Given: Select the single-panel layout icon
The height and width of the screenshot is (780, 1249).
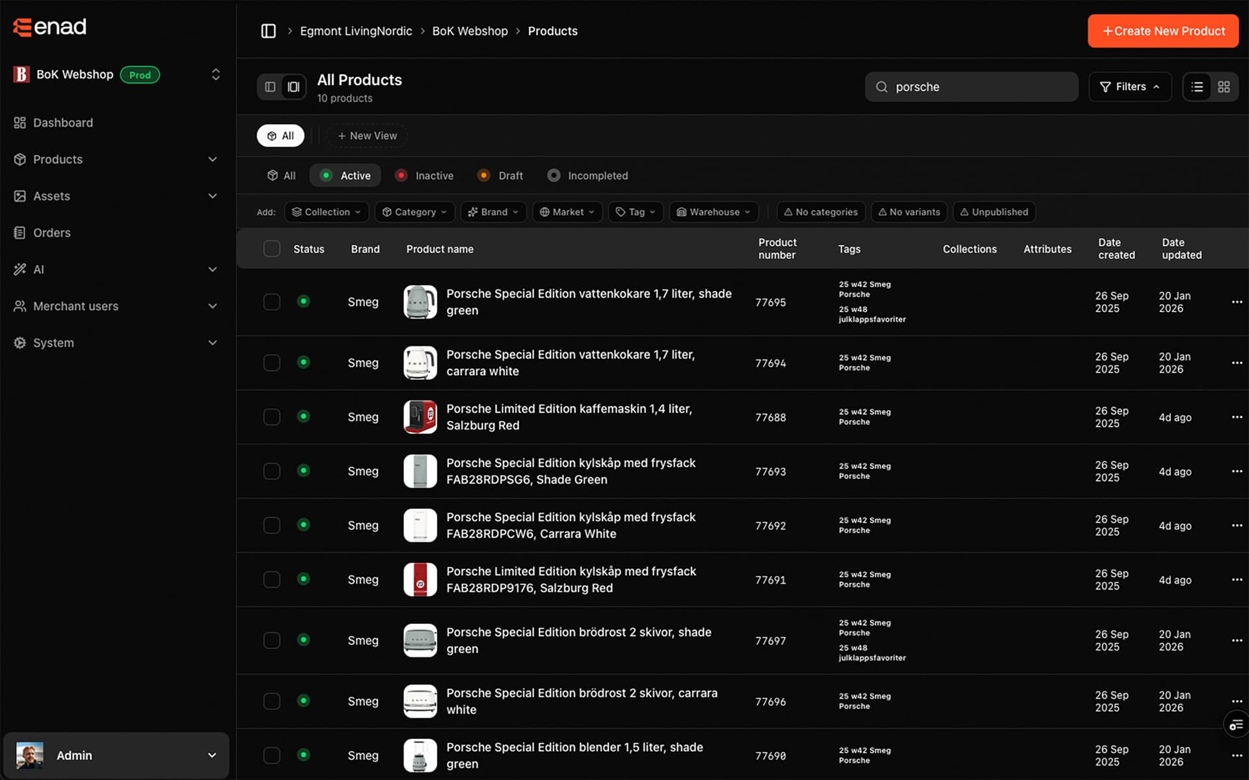Looking at the screenshot, I should [x=270, y=86].
